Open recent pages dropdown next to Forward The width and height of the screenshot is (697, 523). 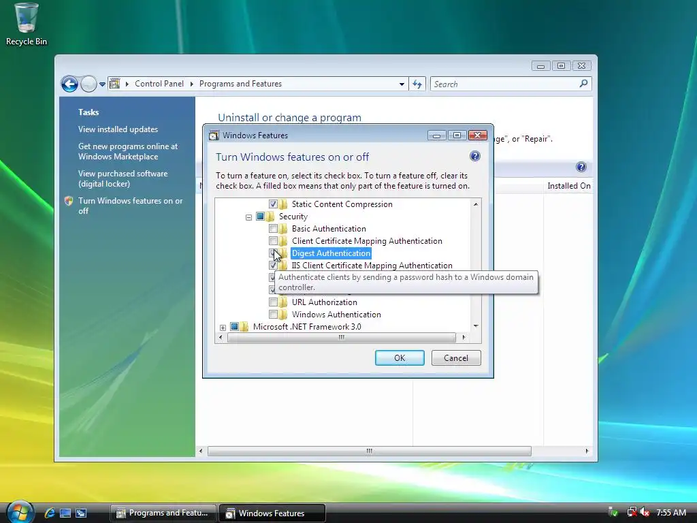click(x=102, y=84)
